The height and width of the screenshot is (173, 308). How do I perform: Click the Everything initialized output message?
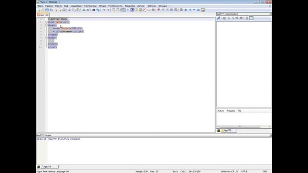tap(69, 139)
